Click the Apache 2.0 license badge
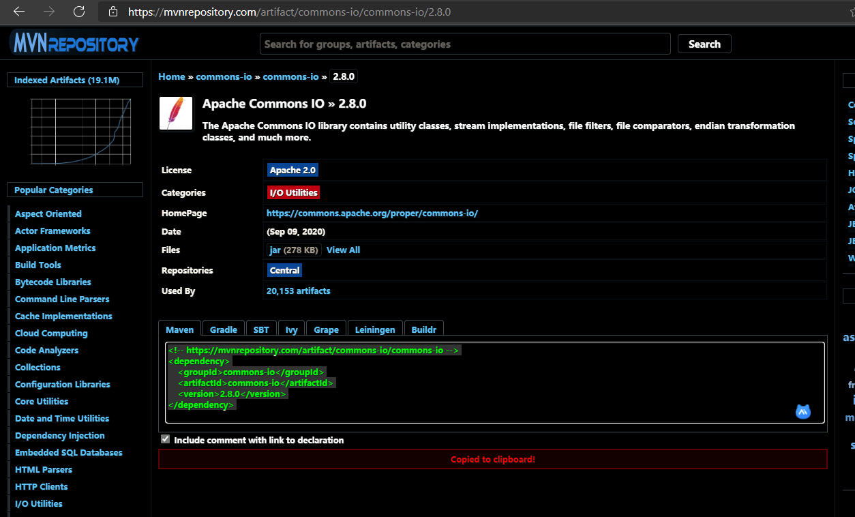This screenshot has height=517, width=855. point(292,170)
